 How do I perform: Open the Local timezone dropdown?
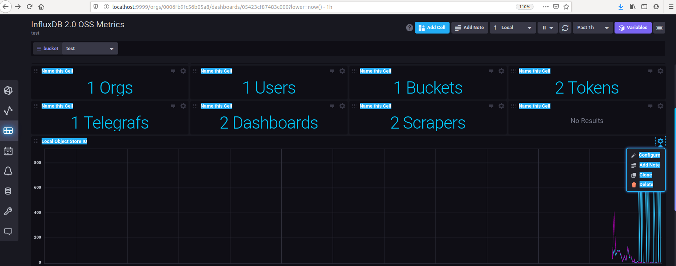(513, 28)
